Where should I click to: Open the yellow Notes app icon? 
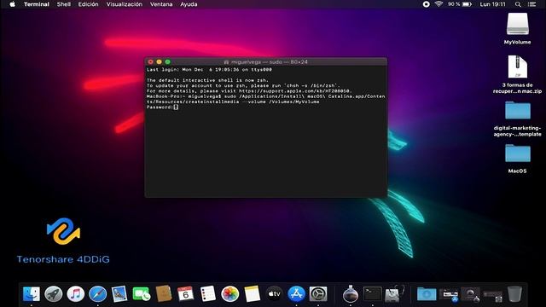point(253,294)
